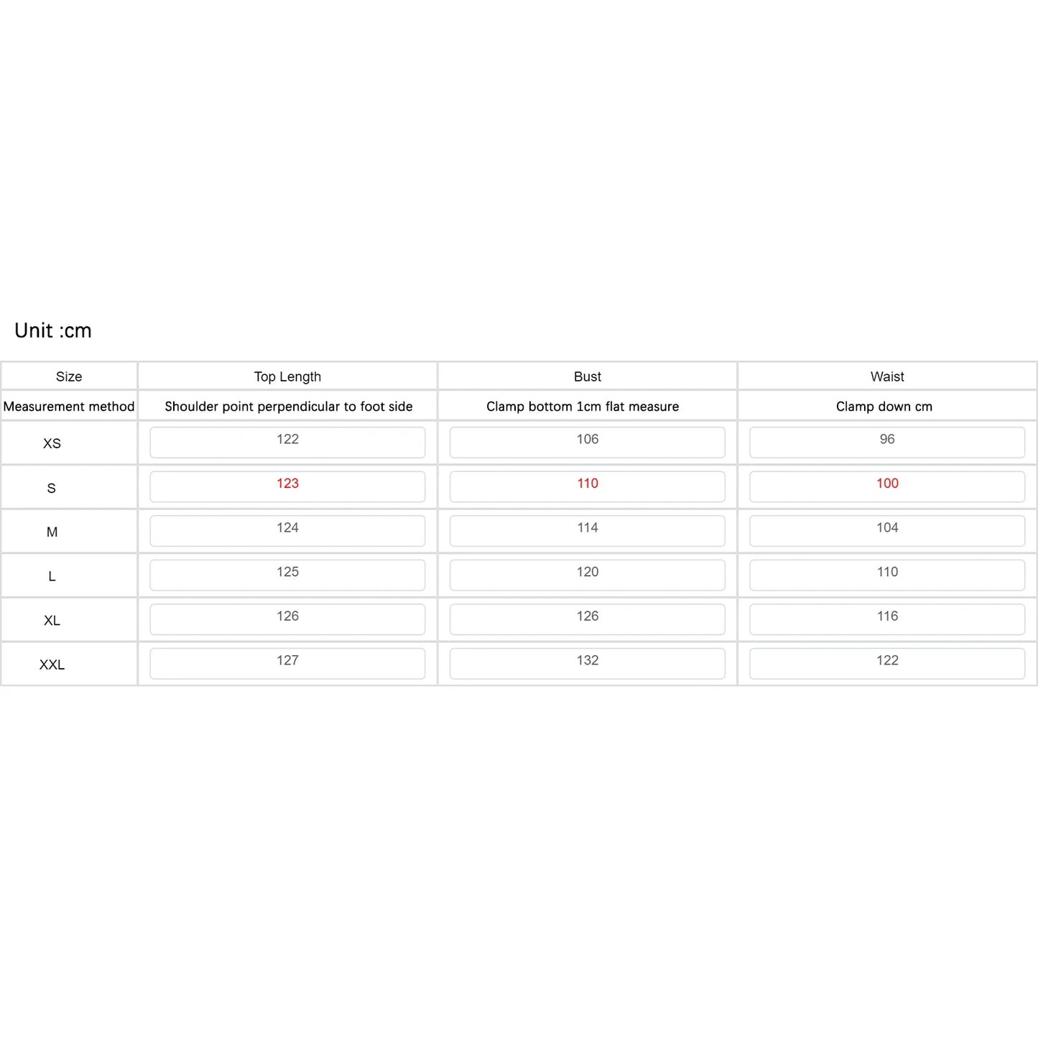Viewport: 1038px width, 1038px height.
Task: Select the Bust column header
Action: (588, 376)
